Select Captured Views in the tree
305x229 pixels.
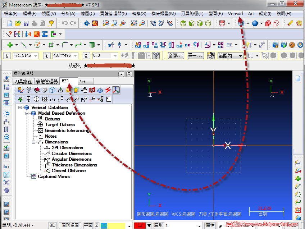click(x=54, y=177)
